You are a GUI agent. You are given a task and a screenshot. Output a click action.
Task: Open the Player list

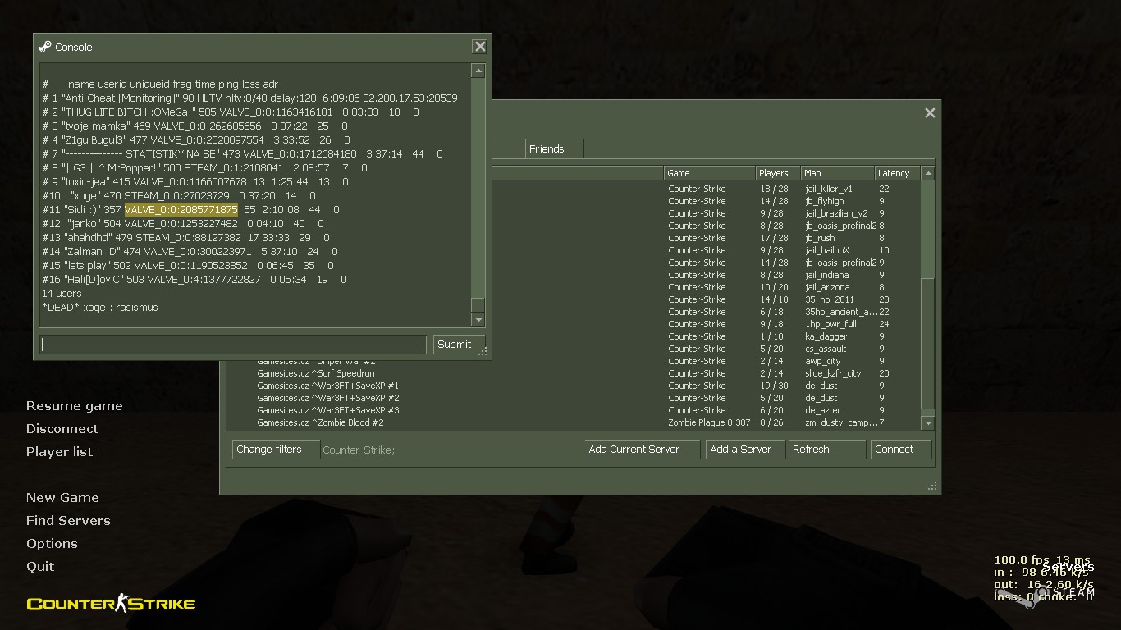(x=59, y=452)
